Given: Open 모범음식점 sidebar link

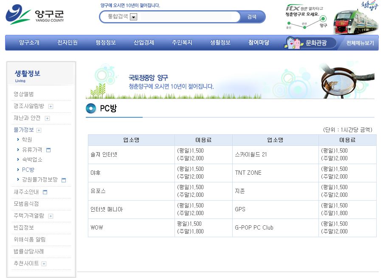Looking at the screenshot, I should (x=26, y=204).
